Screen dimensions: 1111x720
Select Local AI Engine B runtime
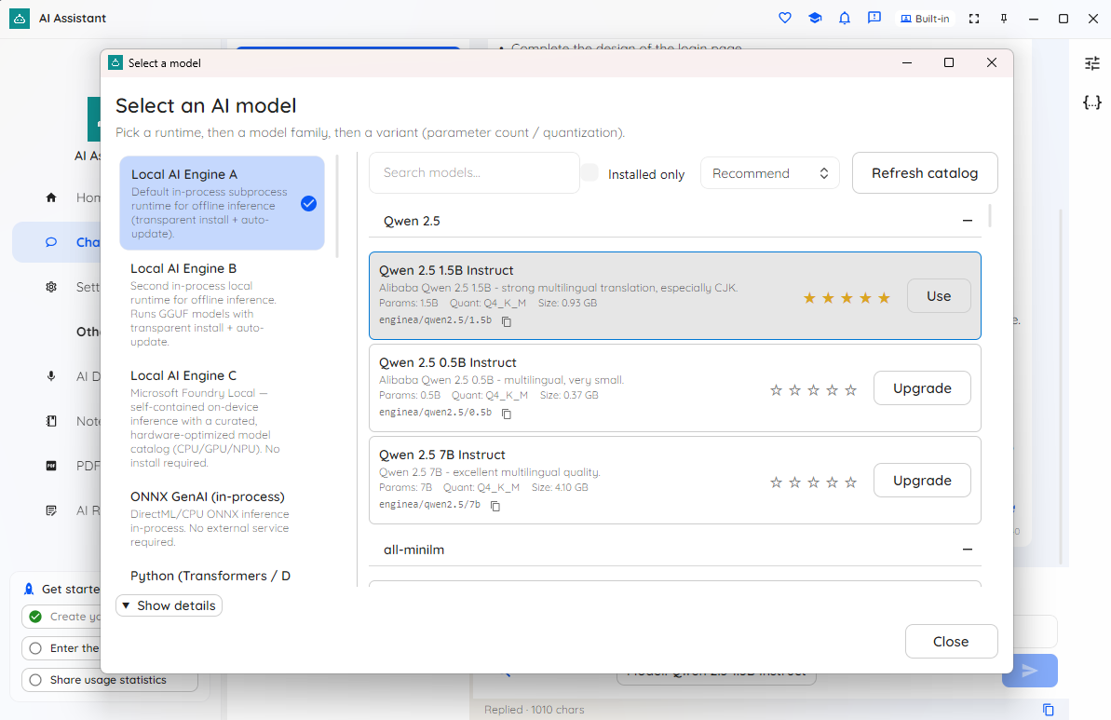coord(222,304)
